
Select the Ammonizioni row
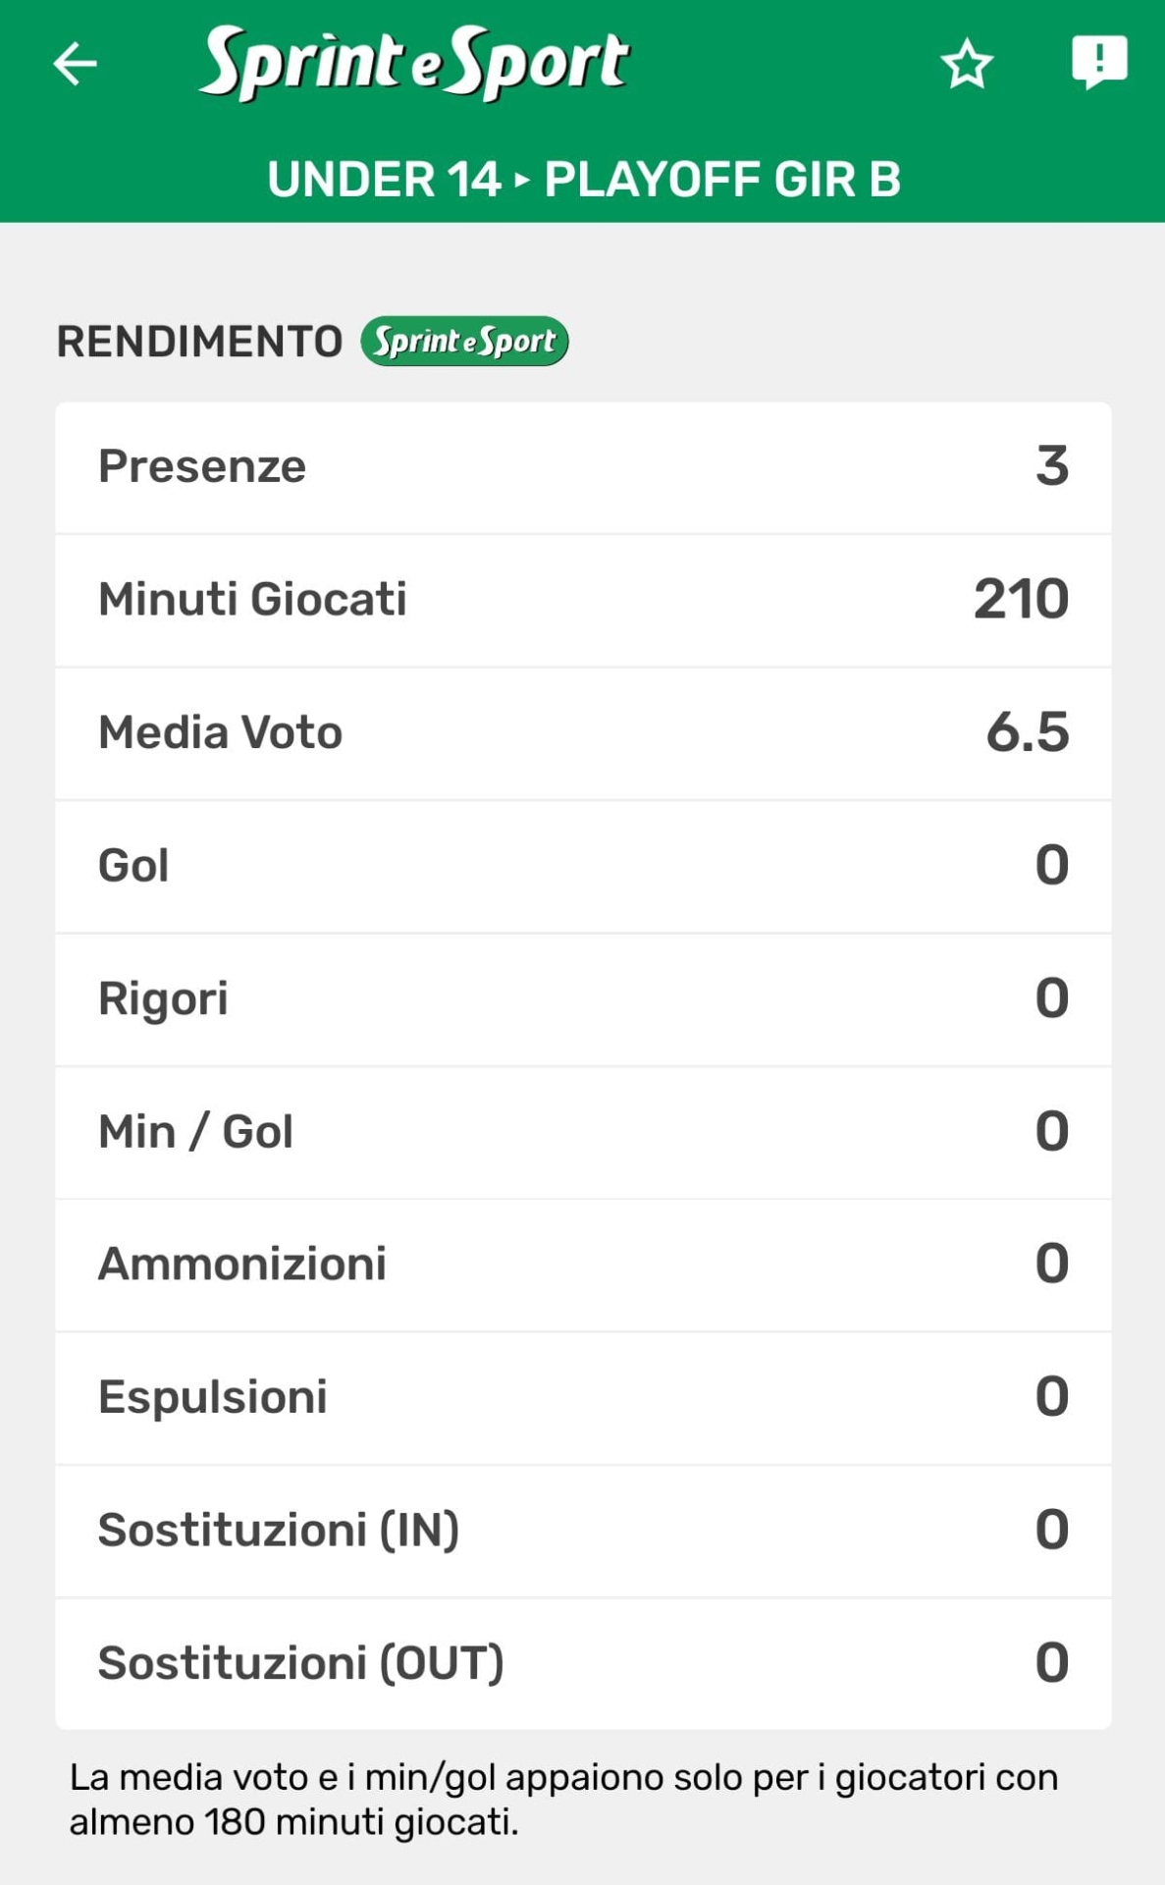tap(583, 1265)
